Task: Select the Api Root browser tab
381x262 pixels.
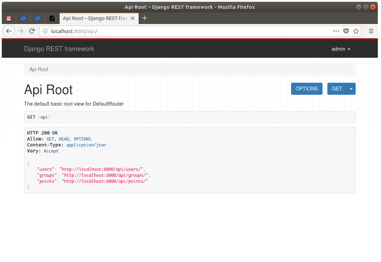Action: click(x=99, y=18)
